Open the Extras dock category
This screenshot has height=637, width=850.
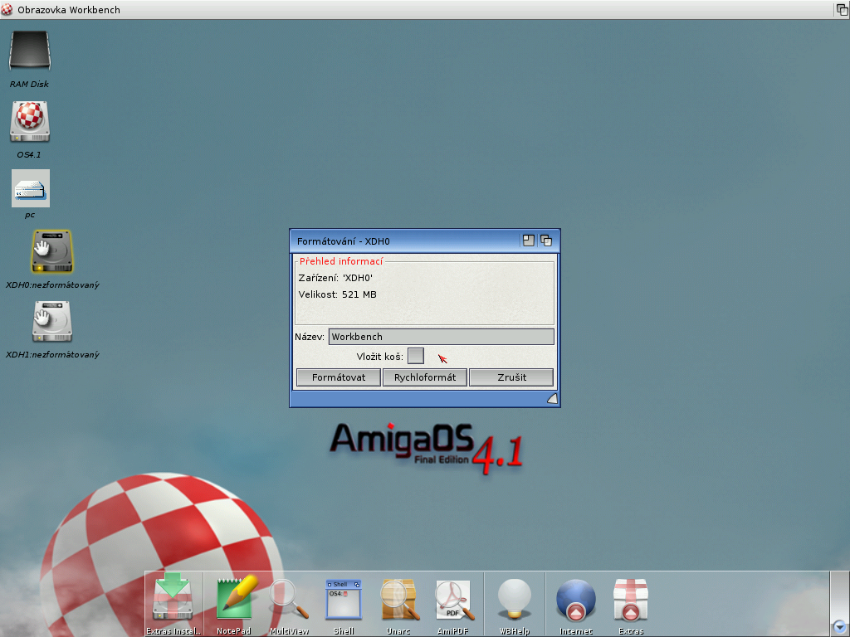coord(630,599)
